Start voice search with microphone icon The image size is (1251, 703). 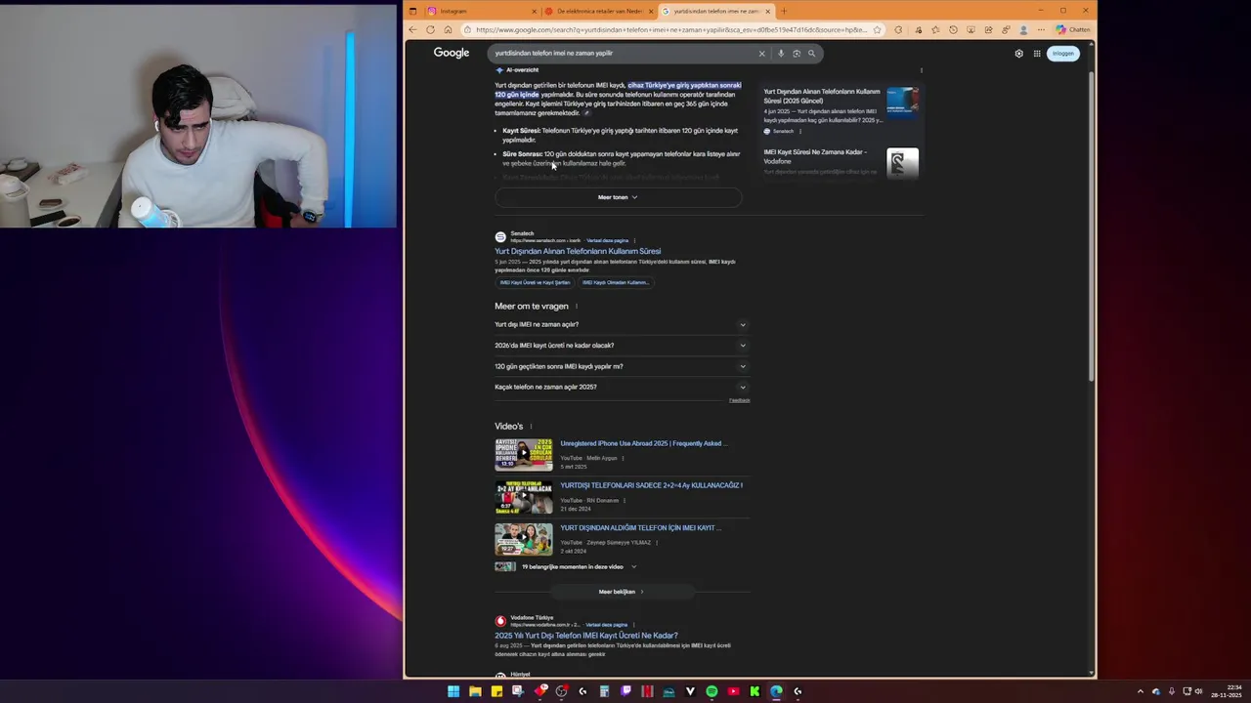(780, 54)
